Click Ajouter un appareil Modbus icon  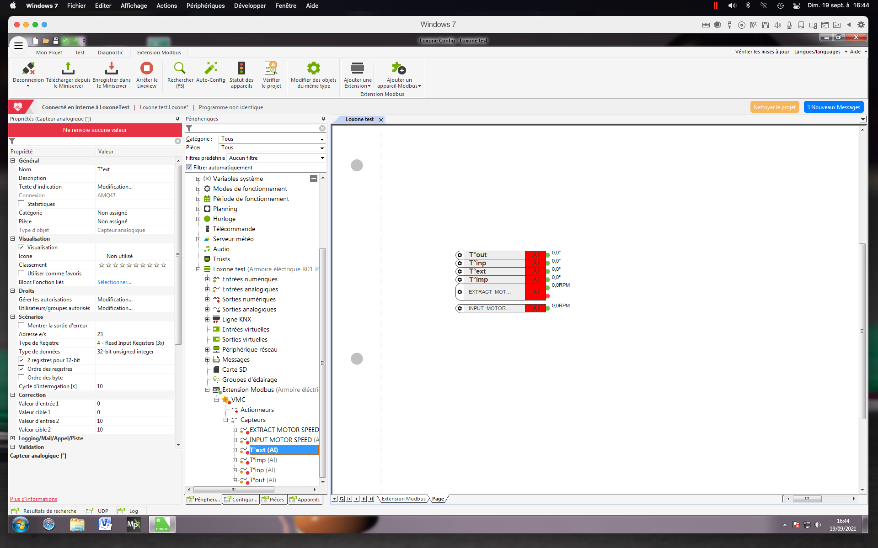pos(398,69)
